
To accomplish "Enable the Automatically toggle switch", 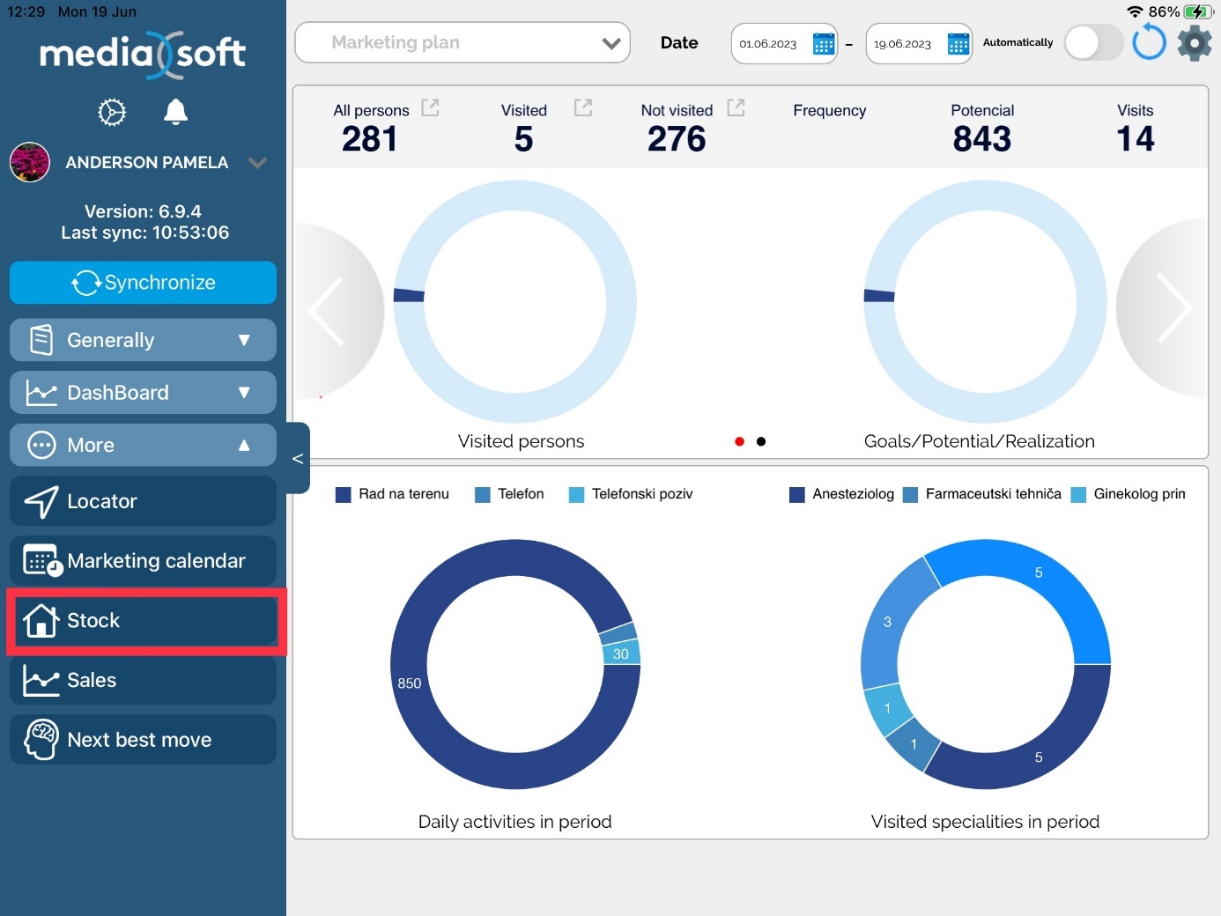I will 1092,42.
